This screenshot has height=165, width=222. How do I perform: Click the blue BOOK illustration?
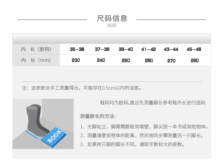[x=54, y=137]
